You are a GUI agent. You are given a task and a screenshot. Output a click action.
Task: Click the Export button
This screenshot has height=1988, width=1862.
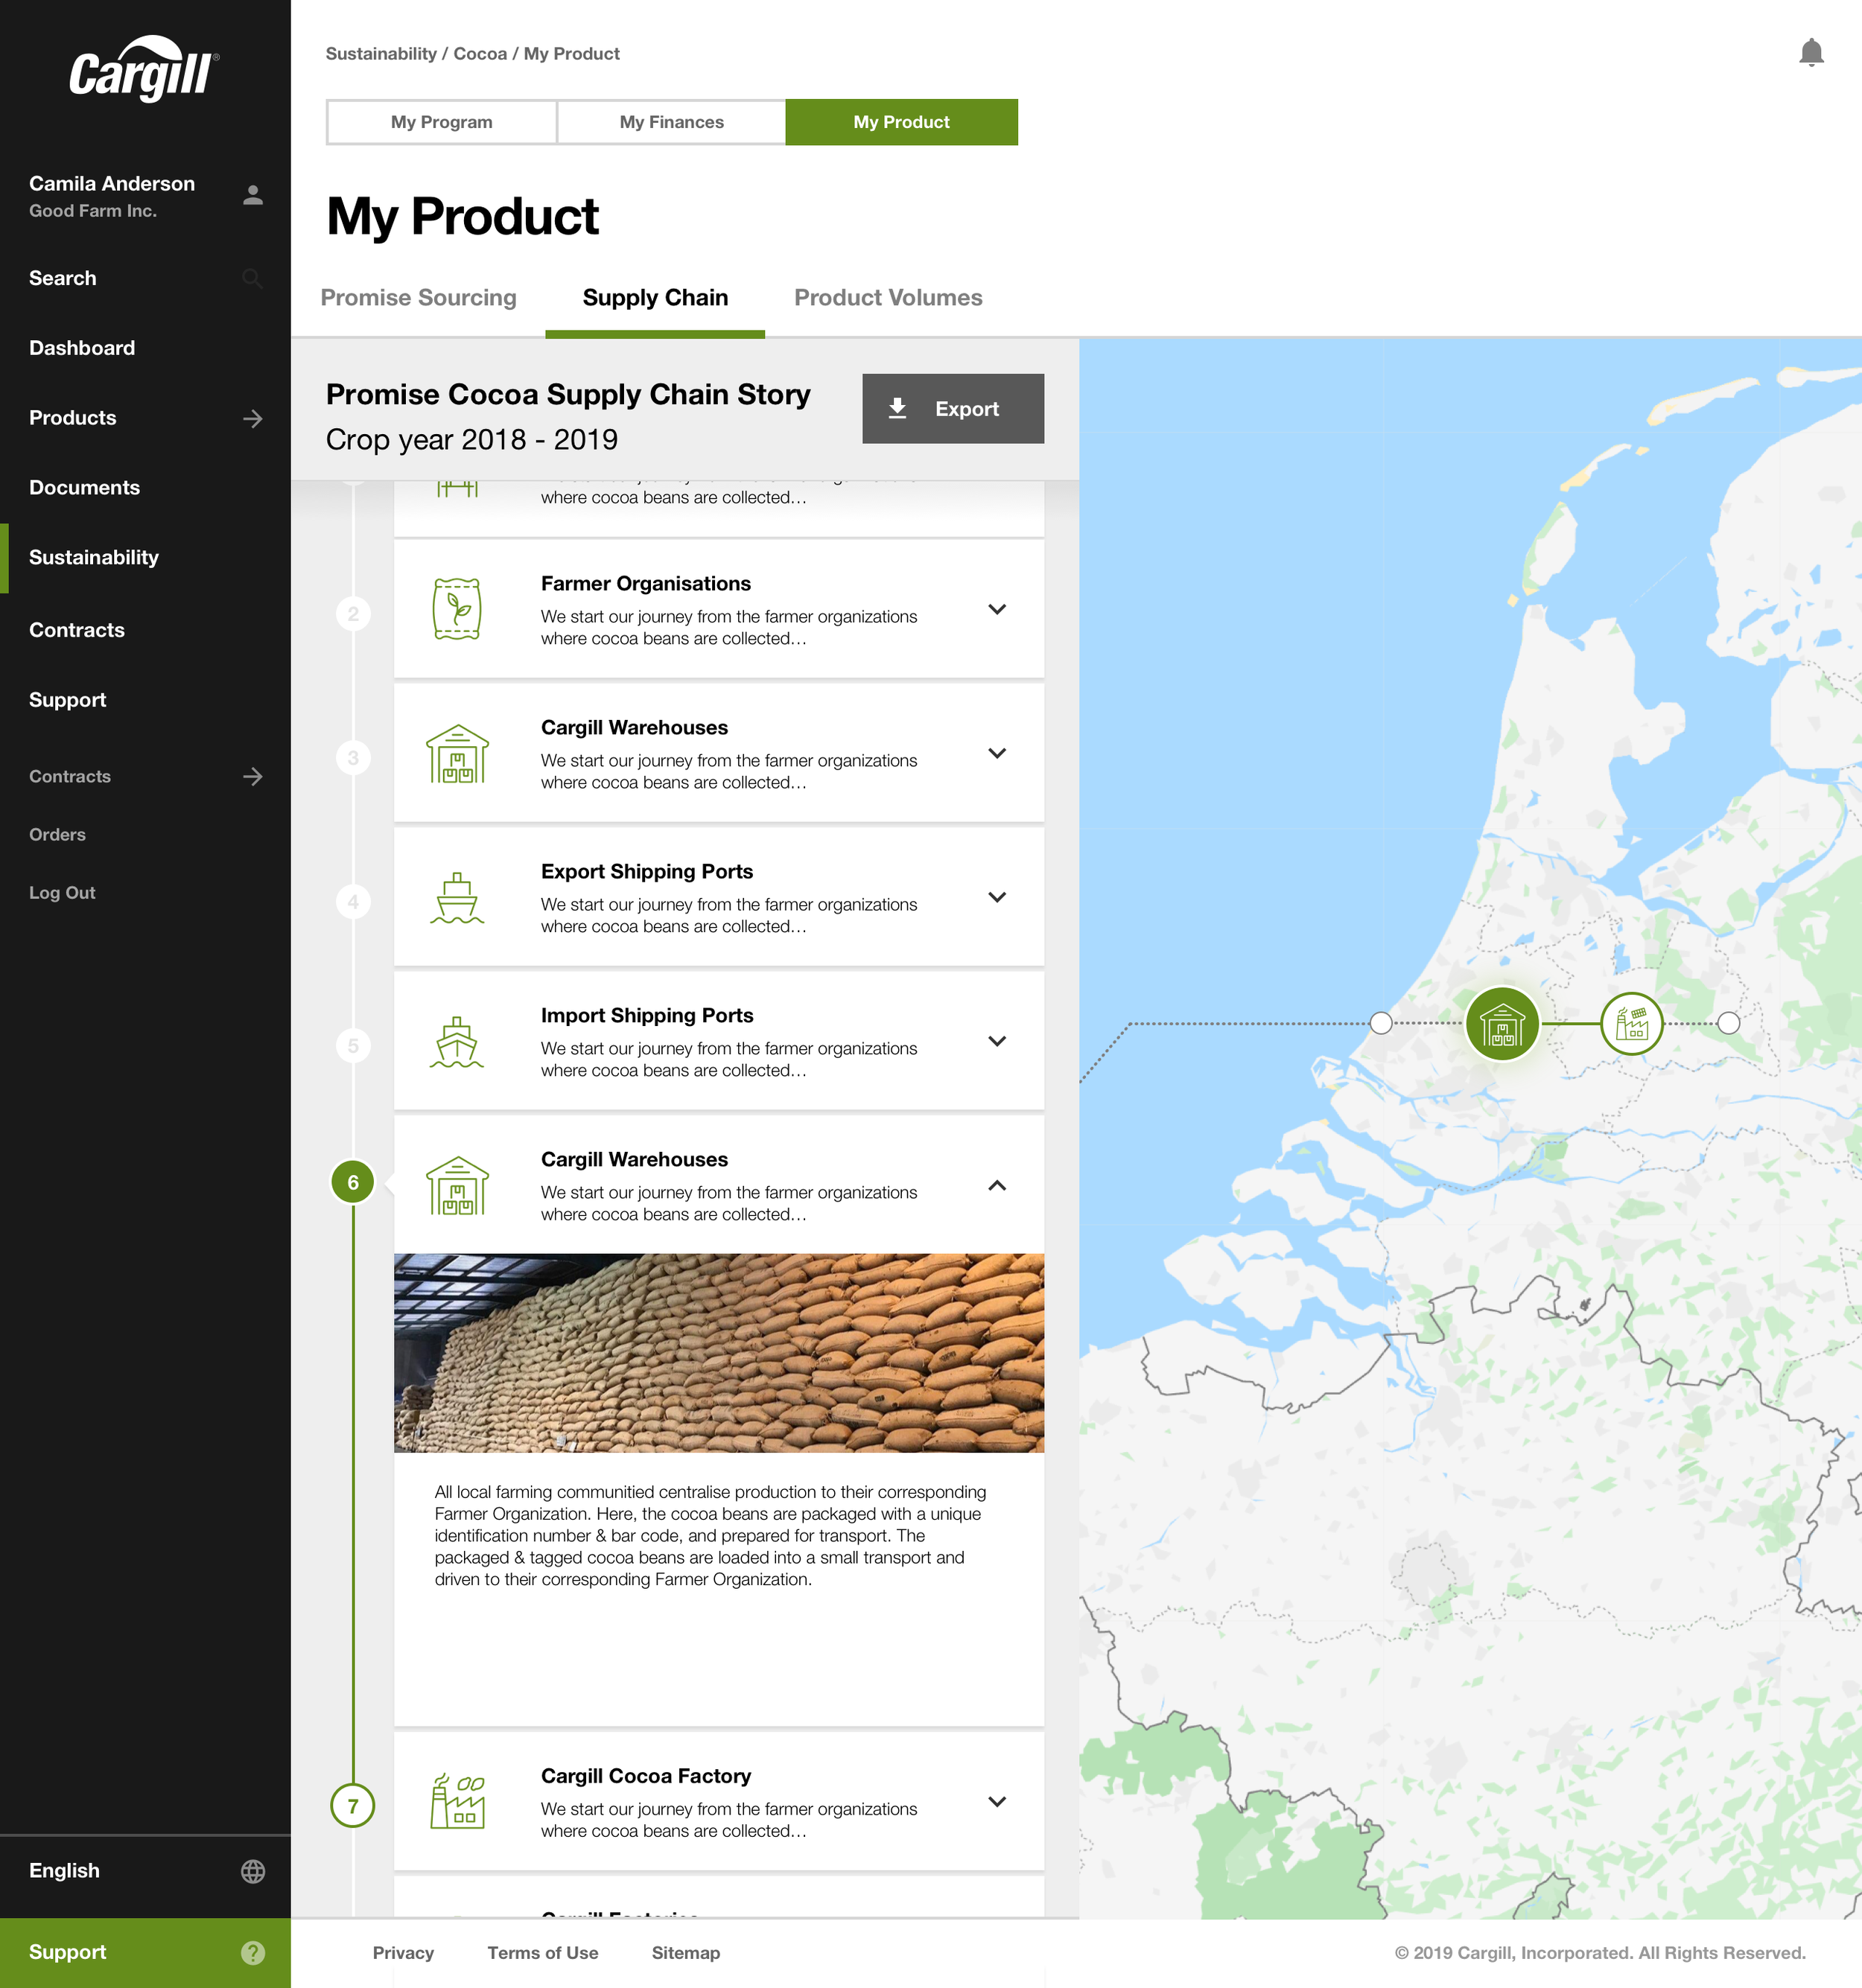tap(953, 408)
